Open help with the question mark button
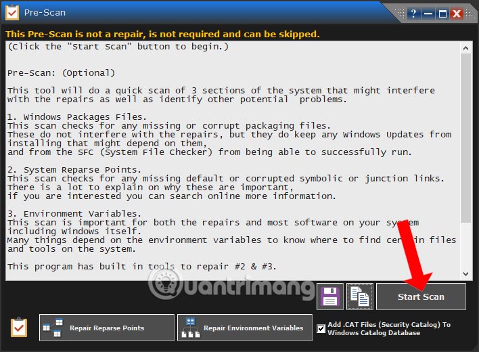 pyautogui.click(x=413, y=14)
